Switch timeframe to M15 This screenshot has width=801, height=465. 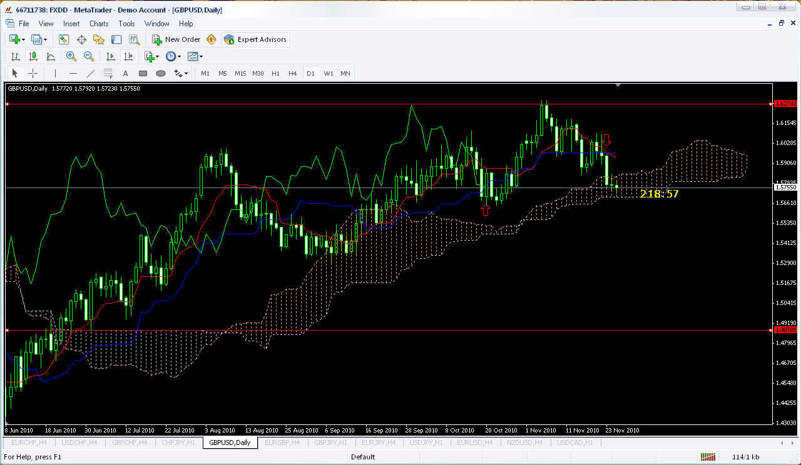point(240,73)
